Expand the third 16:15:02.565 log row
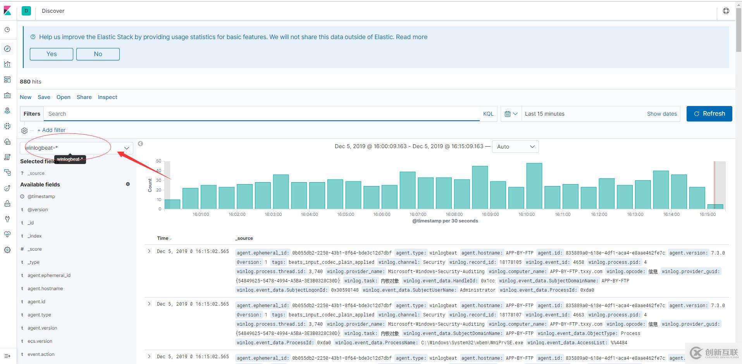The height and width of the screenshot is (364, 742). click(149, 356)
